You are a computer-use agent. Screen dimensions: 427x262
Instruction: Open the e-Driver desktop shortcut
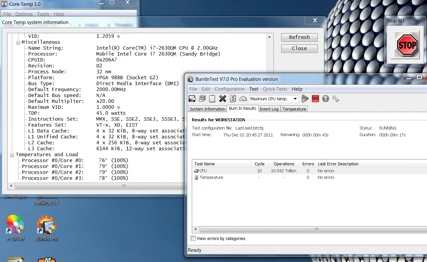[15, 228]
